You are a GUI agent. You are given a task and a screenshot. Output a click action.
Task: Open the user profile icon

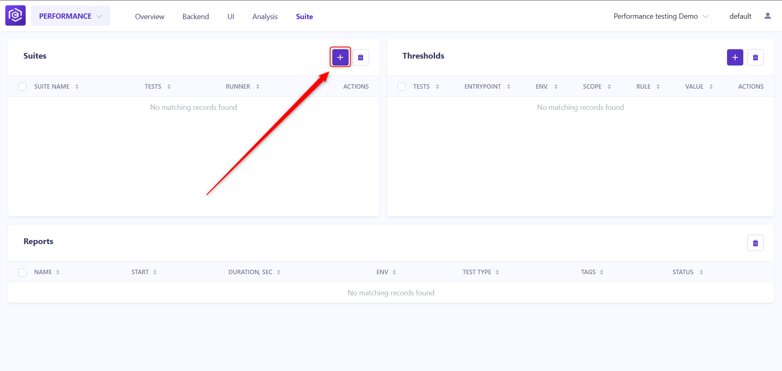(x=767, y=16)
